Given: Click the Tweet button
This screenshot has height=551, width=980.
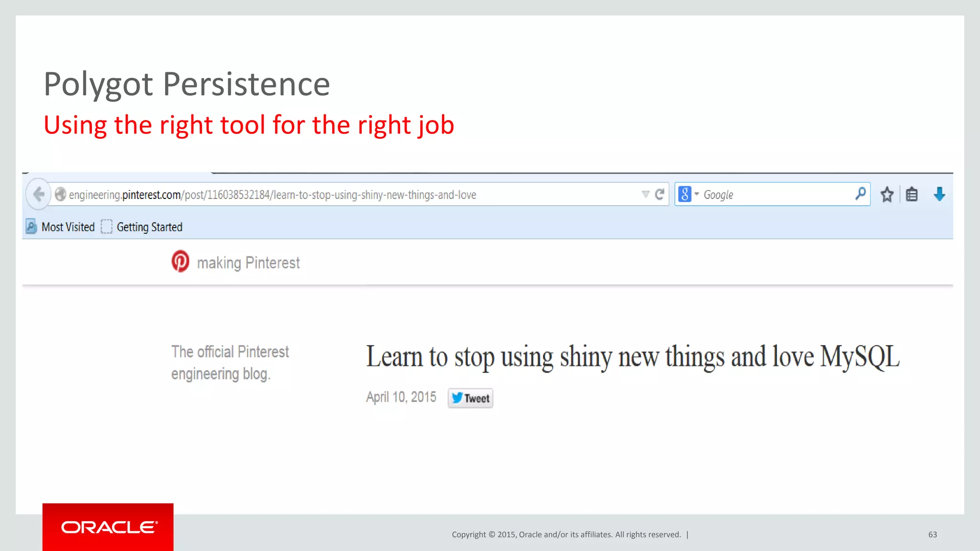Looking at the screenshot, I should point(470,398).
